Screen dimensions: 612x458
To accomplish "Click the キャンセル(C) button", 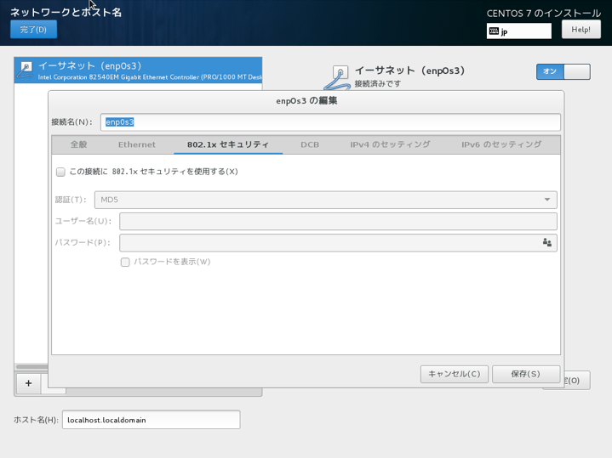I will tap(455, 374).
